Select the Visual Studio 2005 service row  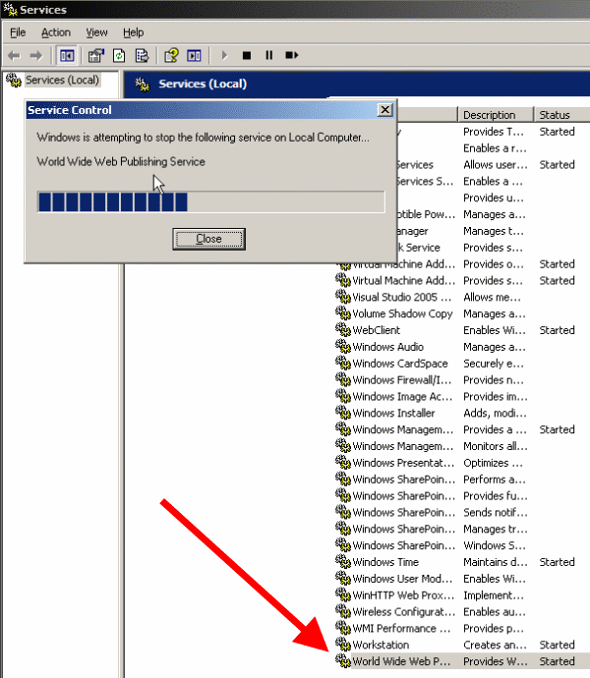coord(462,298)
